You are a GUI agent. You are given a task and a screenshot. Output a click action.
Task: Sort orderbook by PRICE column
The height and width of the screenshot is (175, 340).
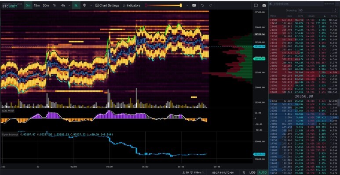coord(273,16)
